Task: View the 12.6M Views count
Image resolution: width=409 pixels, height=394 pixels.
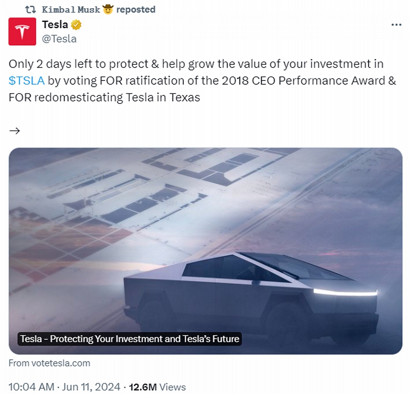Action: point(158,387)
